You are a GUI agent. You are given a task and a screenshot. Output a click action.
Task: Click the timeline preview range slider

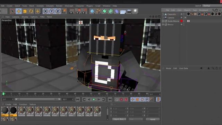[x=38, y=99]
